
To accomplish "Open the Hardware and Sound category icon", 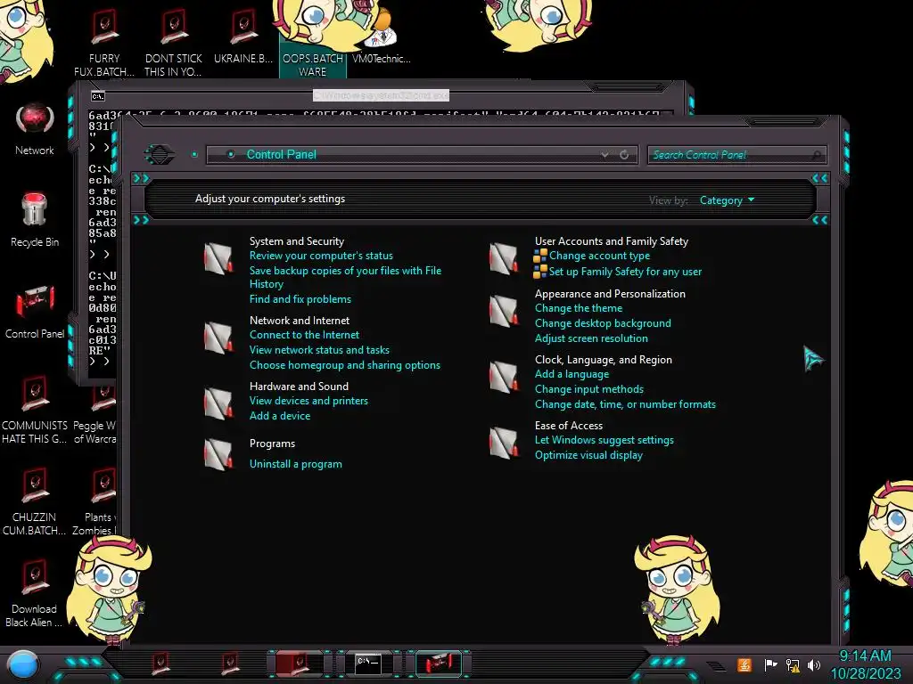I will coord(218,403).
